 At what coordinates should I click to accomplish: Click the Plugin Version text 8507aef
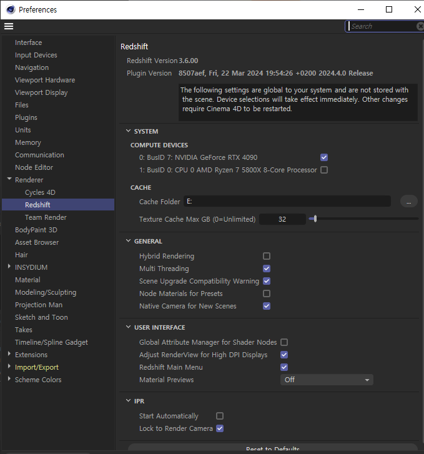click(x=192, y=73)
